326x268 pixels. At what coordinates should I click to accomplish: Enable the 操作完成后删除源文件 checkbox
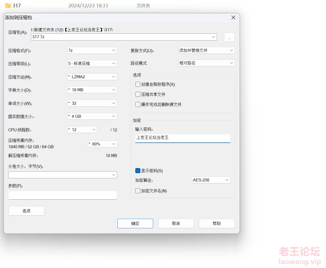tap(138, 104)
